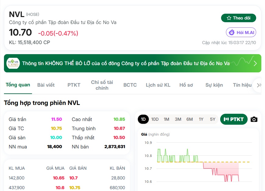Go to the BCTC tab
Viewport: 265px width, 191px height.
pyautogui.click(x=130, y=85)
